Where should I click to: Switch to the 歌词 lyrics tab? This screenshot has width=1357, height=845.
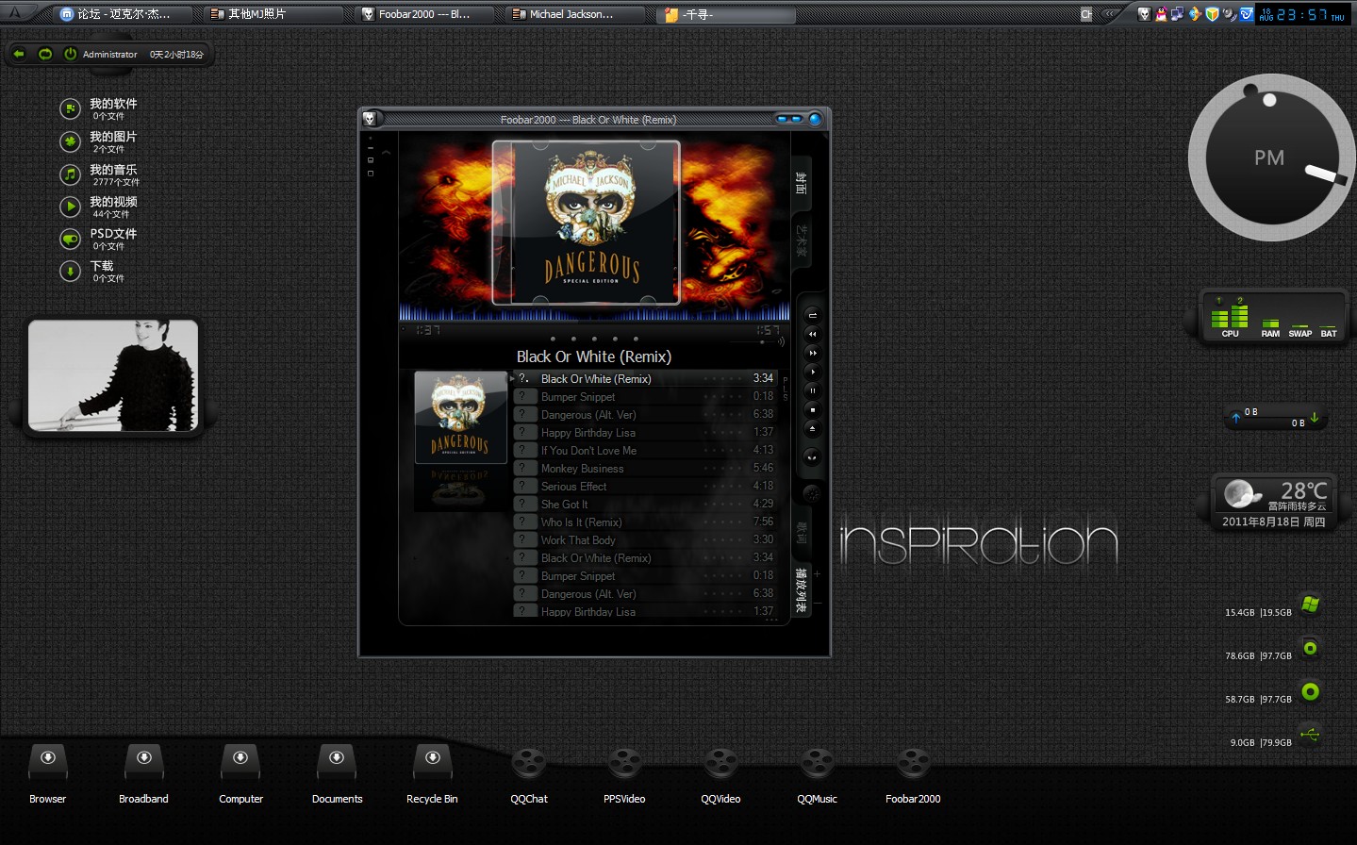pyautogui.click(x=801, y=534)
